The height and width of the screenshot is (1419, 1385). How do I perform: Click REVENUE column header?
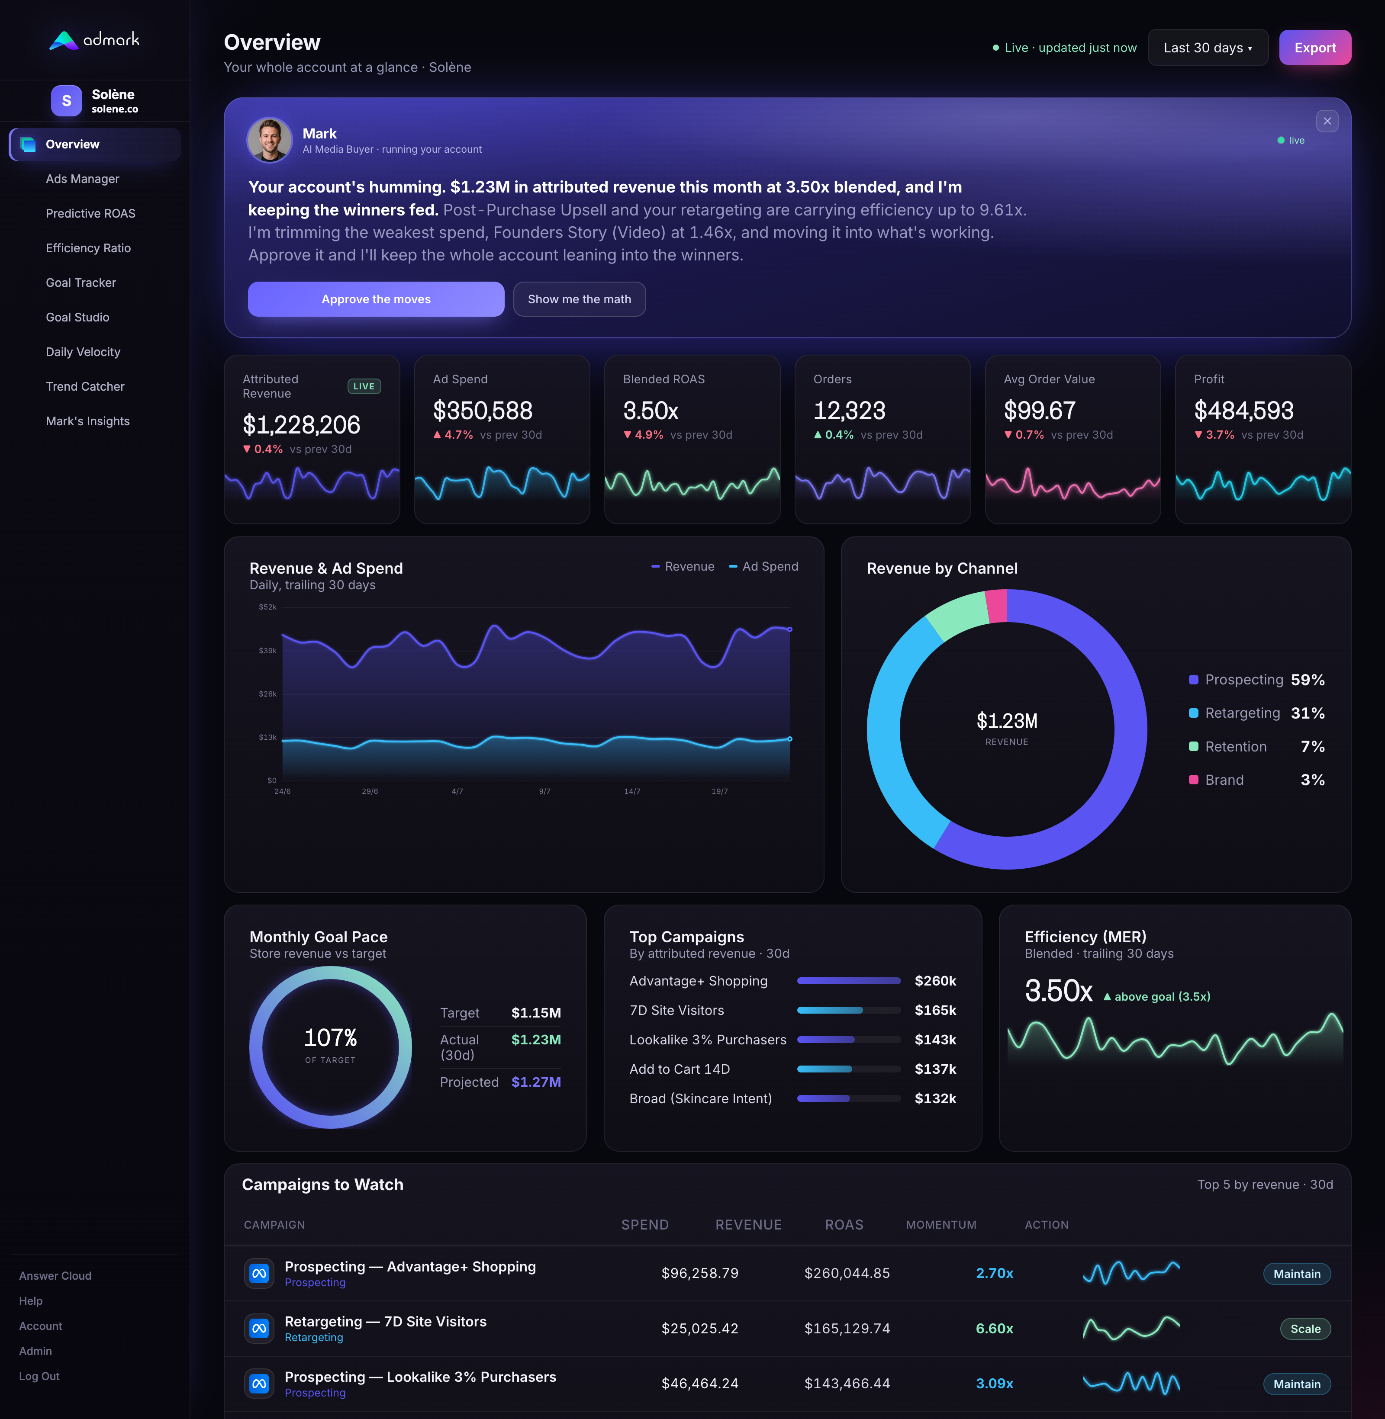pos(748,1225)
